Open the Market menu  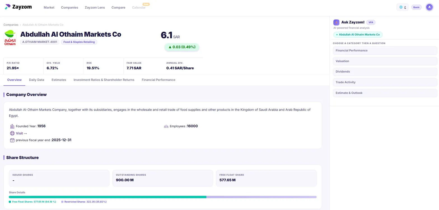tap(49, 8)
